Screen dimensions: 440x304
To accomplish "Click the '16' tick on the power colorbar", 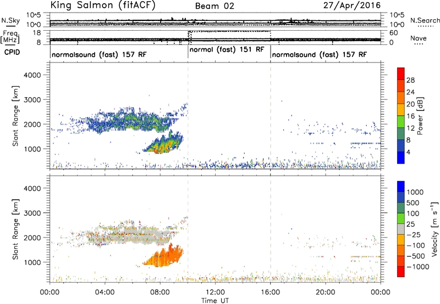I will click(410, 116).
